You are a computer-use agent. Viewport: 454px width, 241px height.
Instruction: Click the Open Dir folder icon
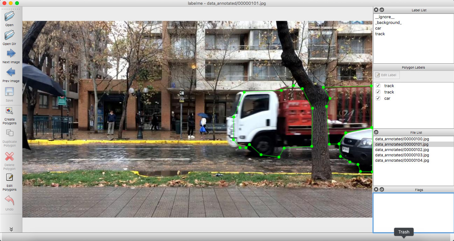[9, 35]
